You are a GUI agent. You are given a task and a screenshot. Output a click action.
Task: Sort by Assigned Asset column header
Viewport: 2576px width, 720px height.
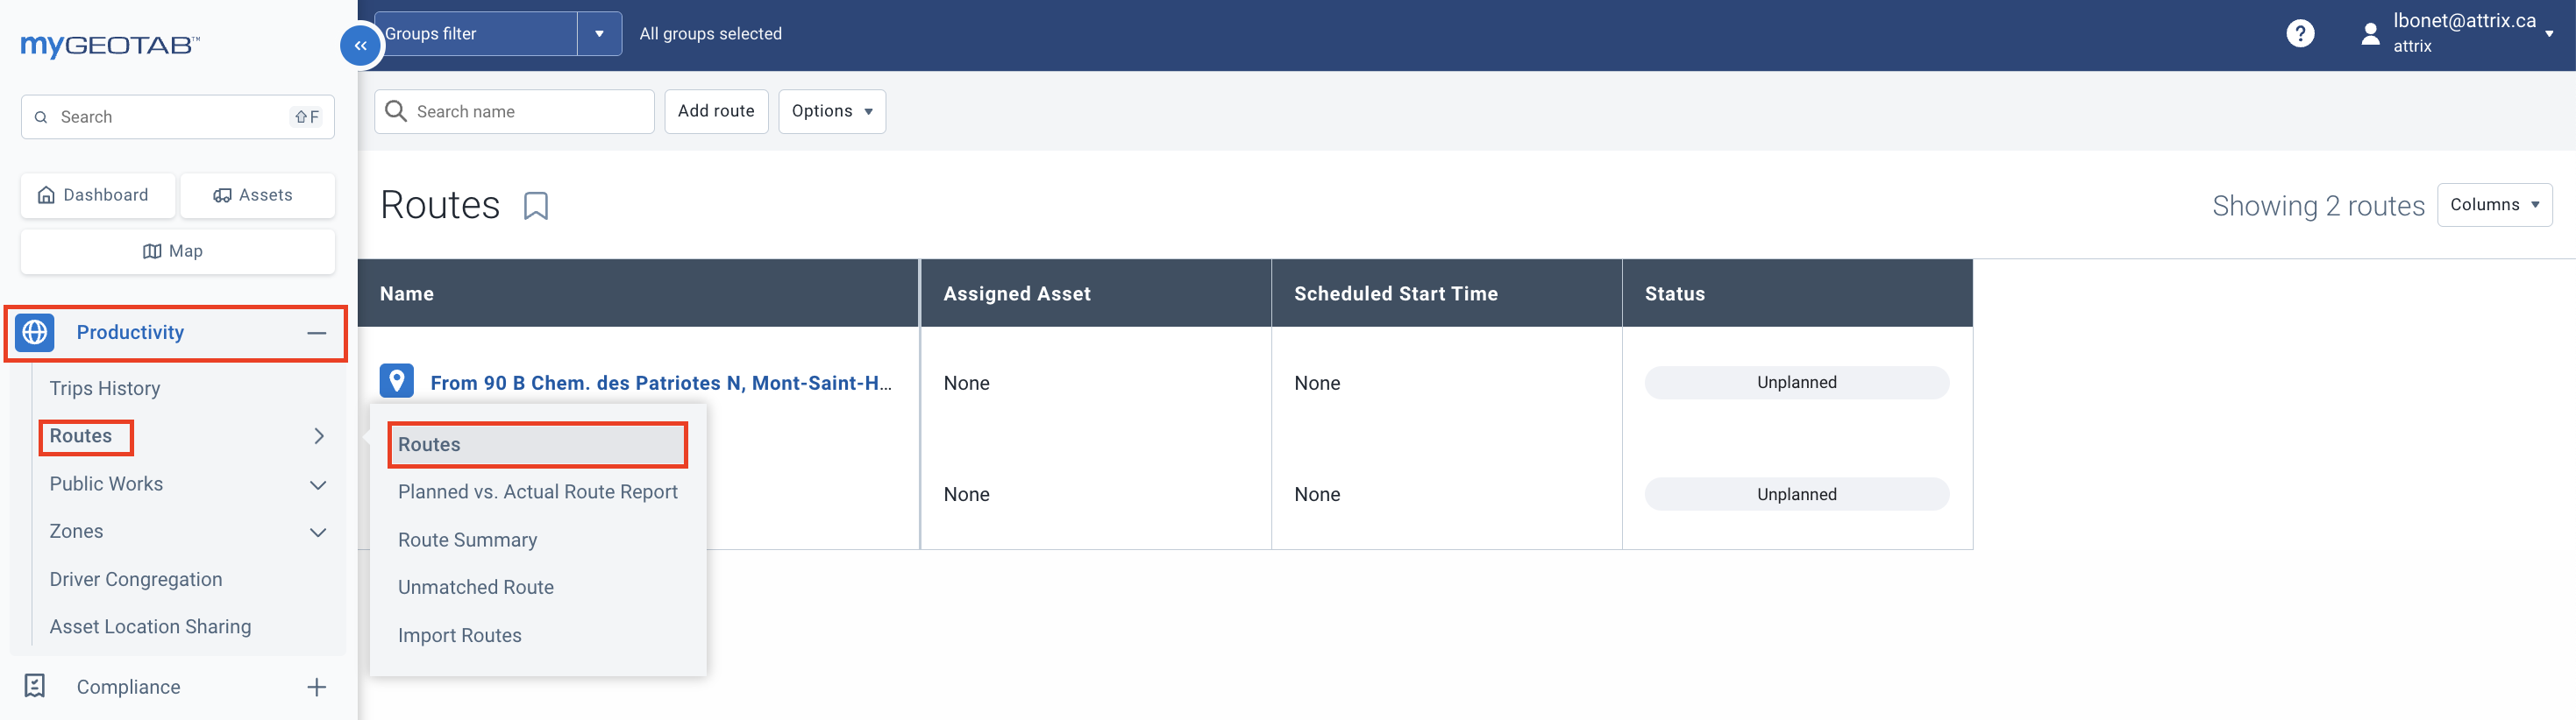click(x=1096, y=293)
